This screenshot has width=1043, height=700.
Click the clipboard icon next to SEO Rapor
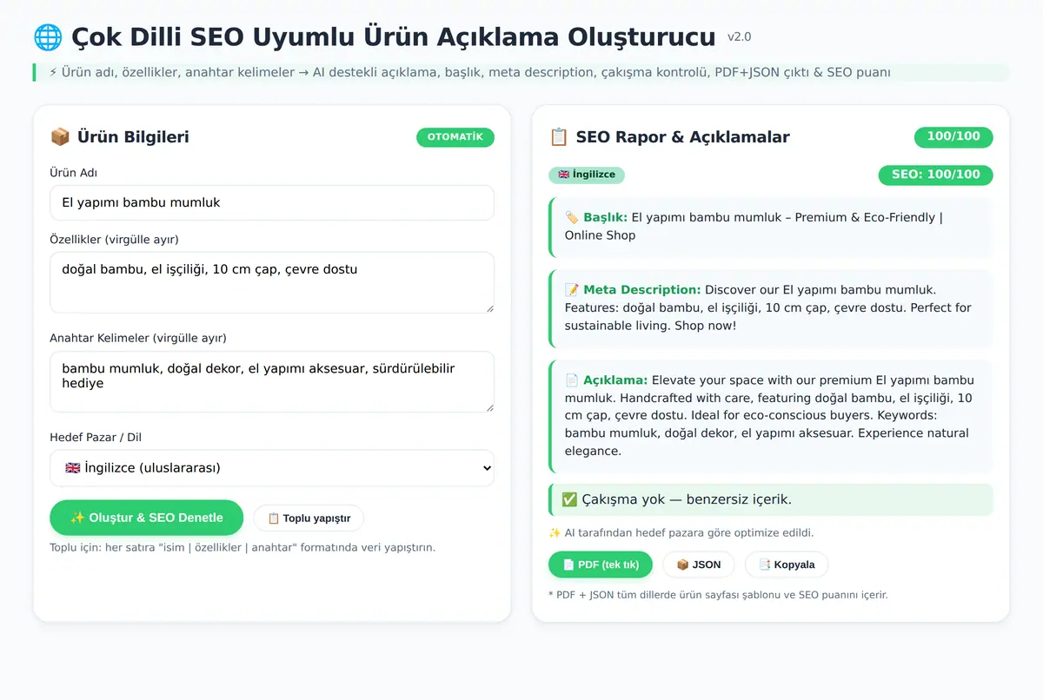click(559, 137)
